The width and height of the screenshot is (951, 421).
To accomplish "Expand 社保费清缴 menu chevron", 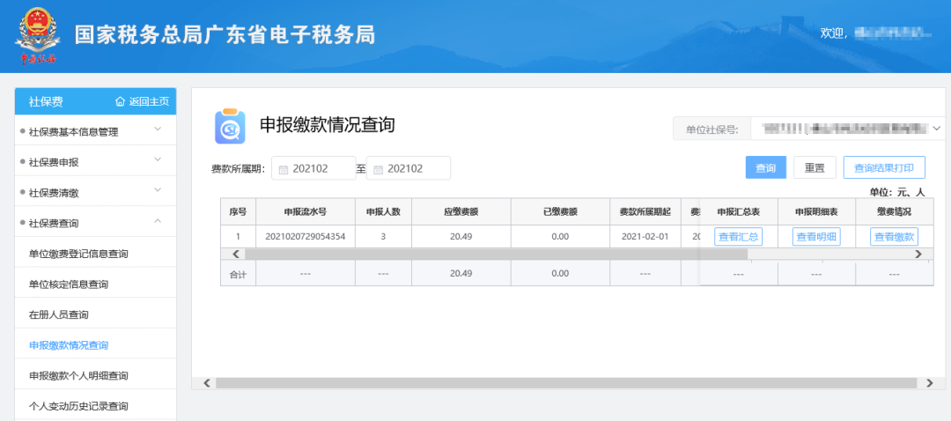I will coord(158,190).
